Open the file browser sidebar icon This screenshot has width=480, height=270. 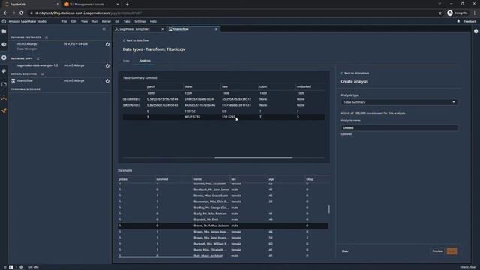[4, 31]
